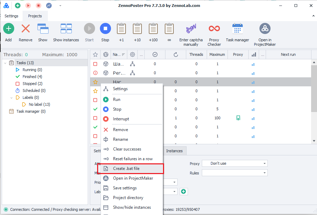Click the checkmark successes column header
Viewport: 317px width, 215px height.
155,54
